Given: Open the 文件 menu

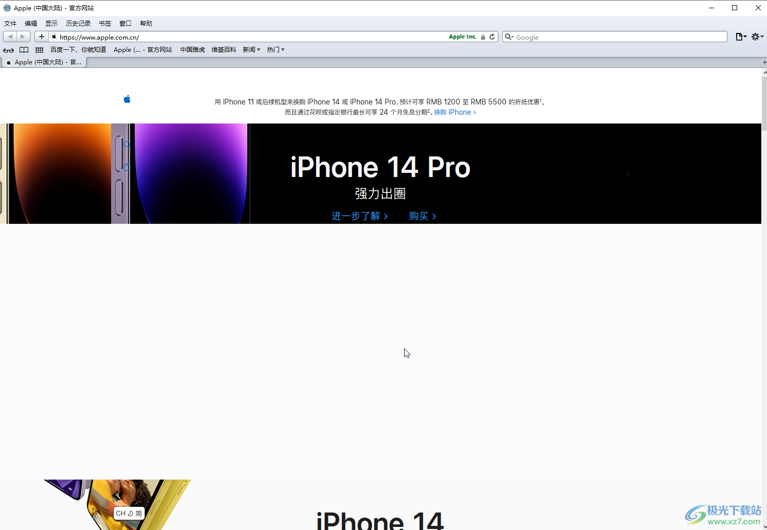Looking at the screenshot, I should click(x=10, y=24).
